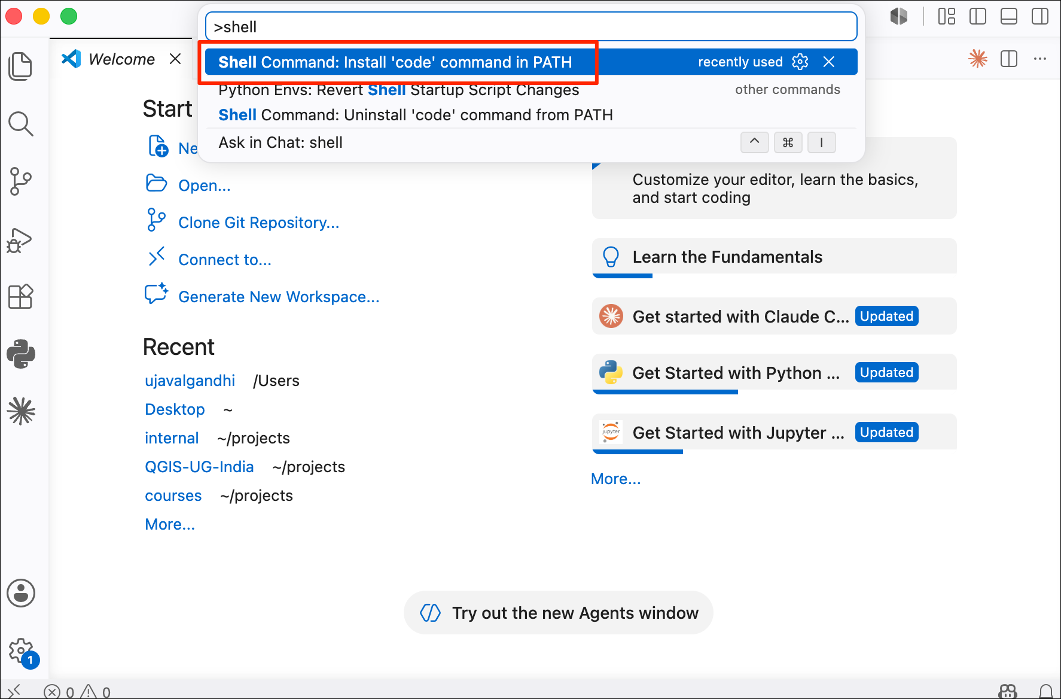1061x699 pixels.
Task: Open notifications bell in status bar
Action: 1046,691
